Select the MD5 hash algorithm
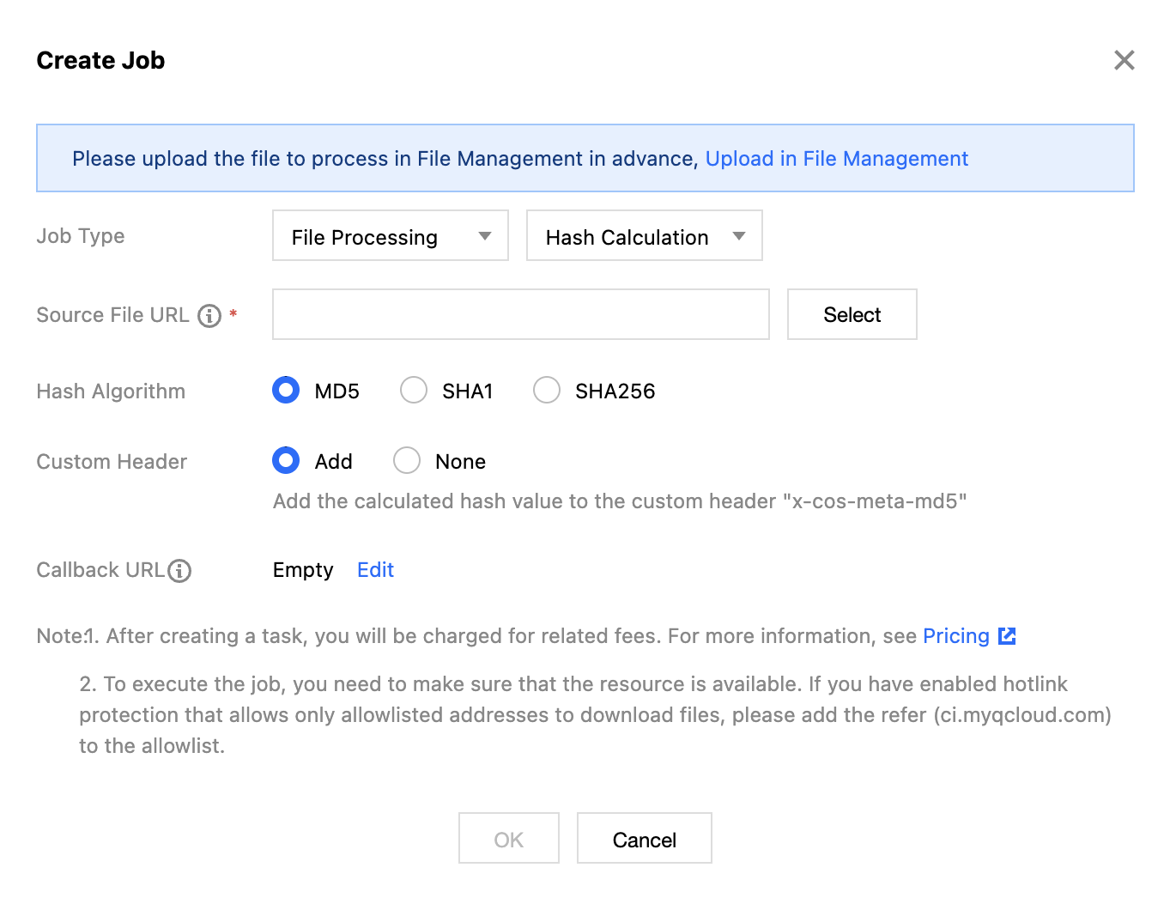Screen dimensions: 1176x898 (x=286, y=391)
